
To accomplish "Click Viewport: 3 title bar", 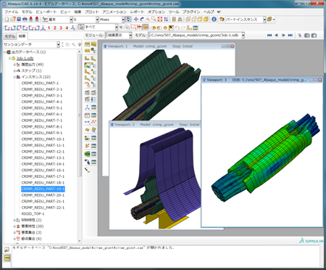I will [262, 80].
